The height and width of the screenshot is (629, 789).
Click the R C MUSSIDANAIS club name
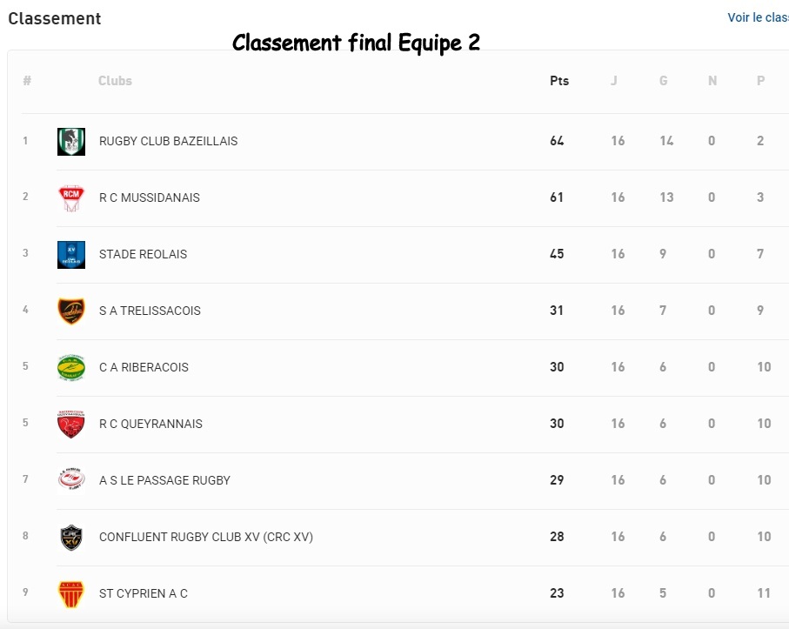click(150, 197)
